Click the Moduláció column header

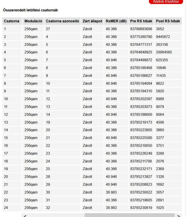(33, 21)
